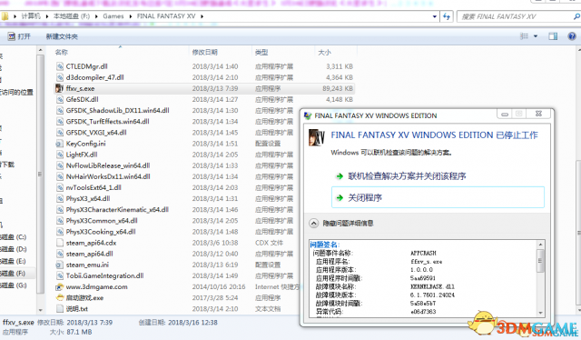Open the change view icon
Viewport: 581px width, 340px height.
click(524, 36)
